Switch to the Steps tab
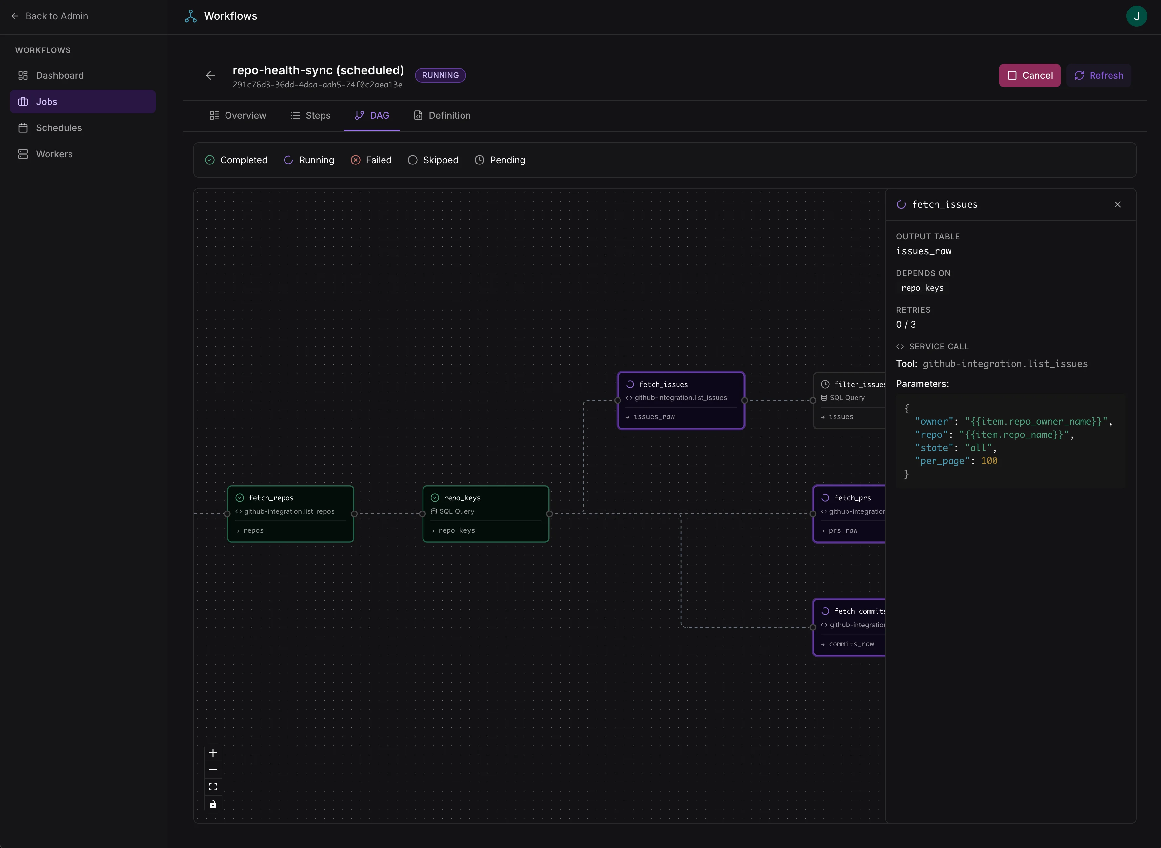Screen dimensions: 1161x848 311,115
